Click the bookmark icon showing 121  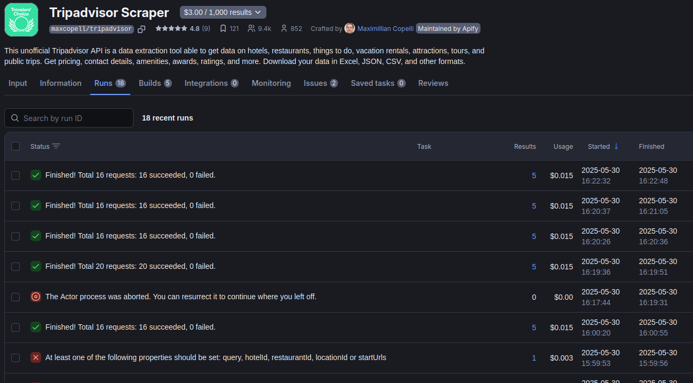click(223, 29)
